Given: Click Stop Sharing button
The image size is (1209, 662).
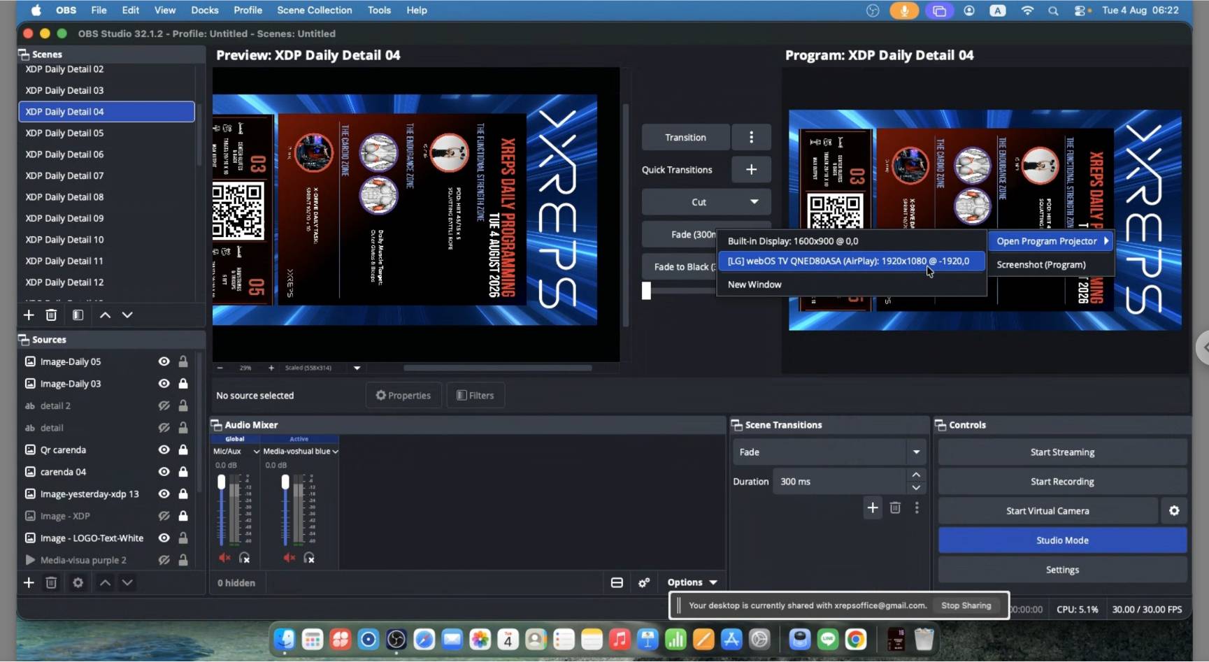Looking at the screenshot, I should [x=966, y=605].
